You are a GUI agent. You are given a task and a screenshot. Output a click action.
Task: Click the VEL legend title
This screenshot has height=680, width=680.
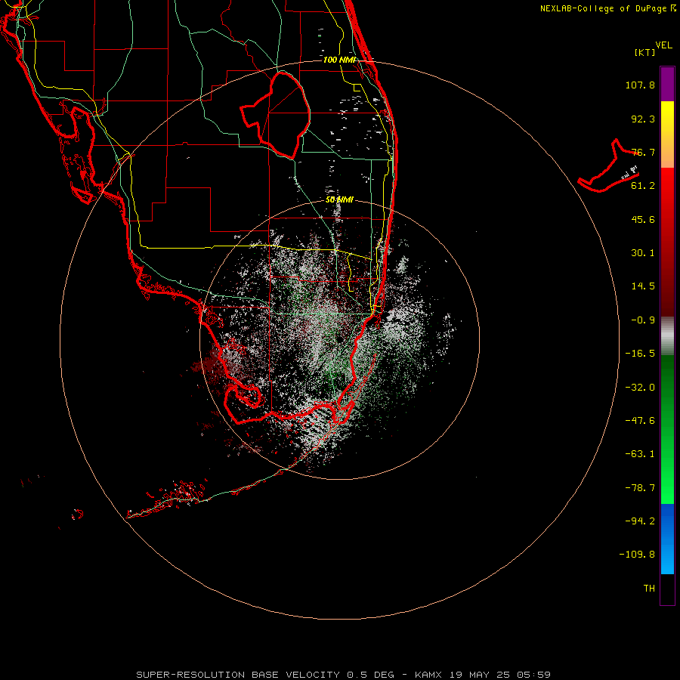663,45
